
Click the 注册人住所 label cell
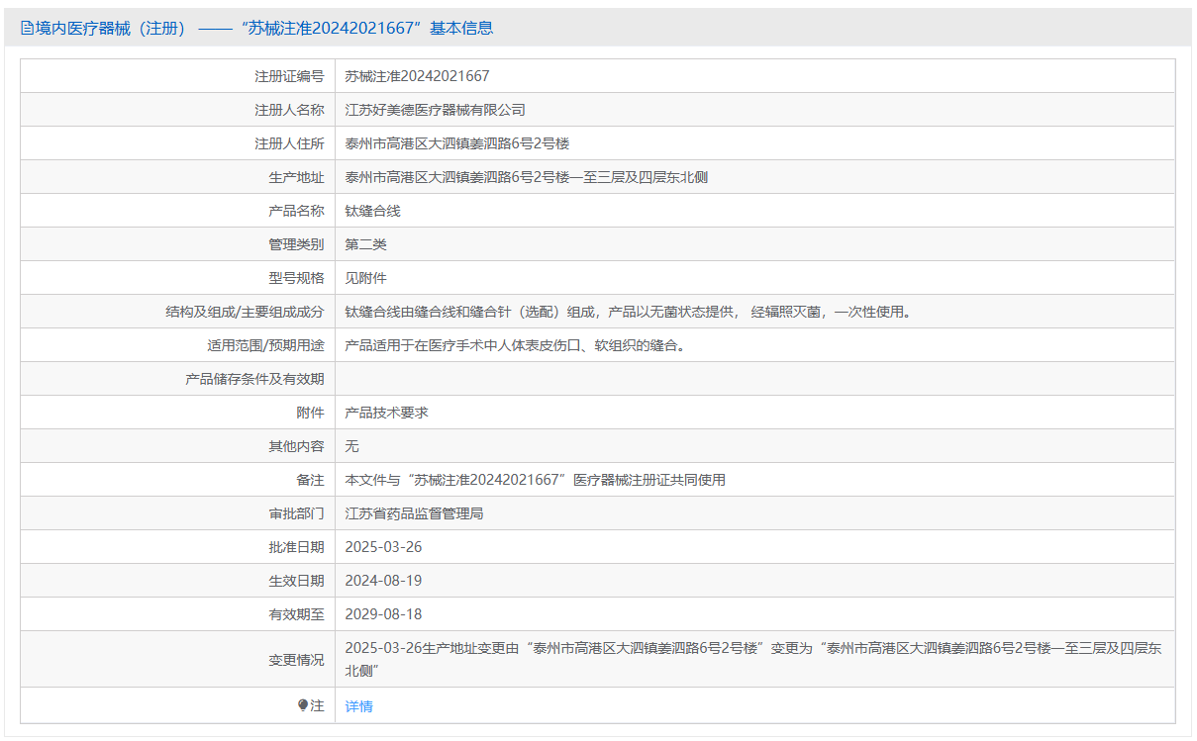(x=178, y=143)
